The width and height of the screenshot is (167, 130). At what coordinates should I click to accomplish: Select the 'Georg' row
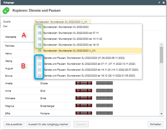(19, 61)
